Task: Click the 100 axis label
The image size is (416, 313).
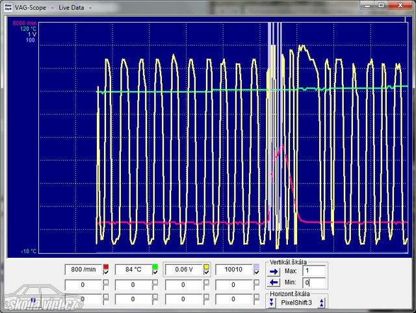Action: [31, 40]
